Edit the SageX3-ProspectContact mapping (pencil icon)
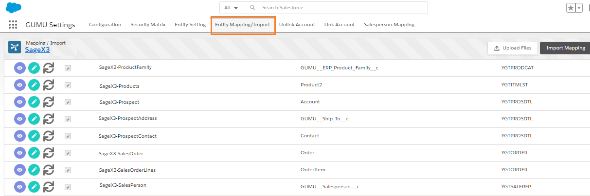 [x=34, y=136]
